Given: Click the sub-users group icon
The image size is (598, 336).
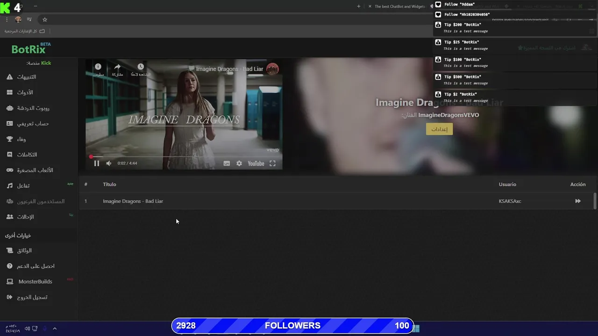Looking at the screenshot, I should point(10,201).
